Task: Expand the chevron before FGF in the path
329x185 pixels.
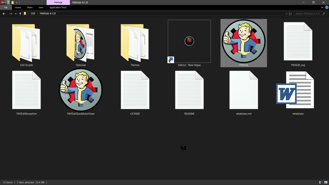Action: click(x=29, y=14)
